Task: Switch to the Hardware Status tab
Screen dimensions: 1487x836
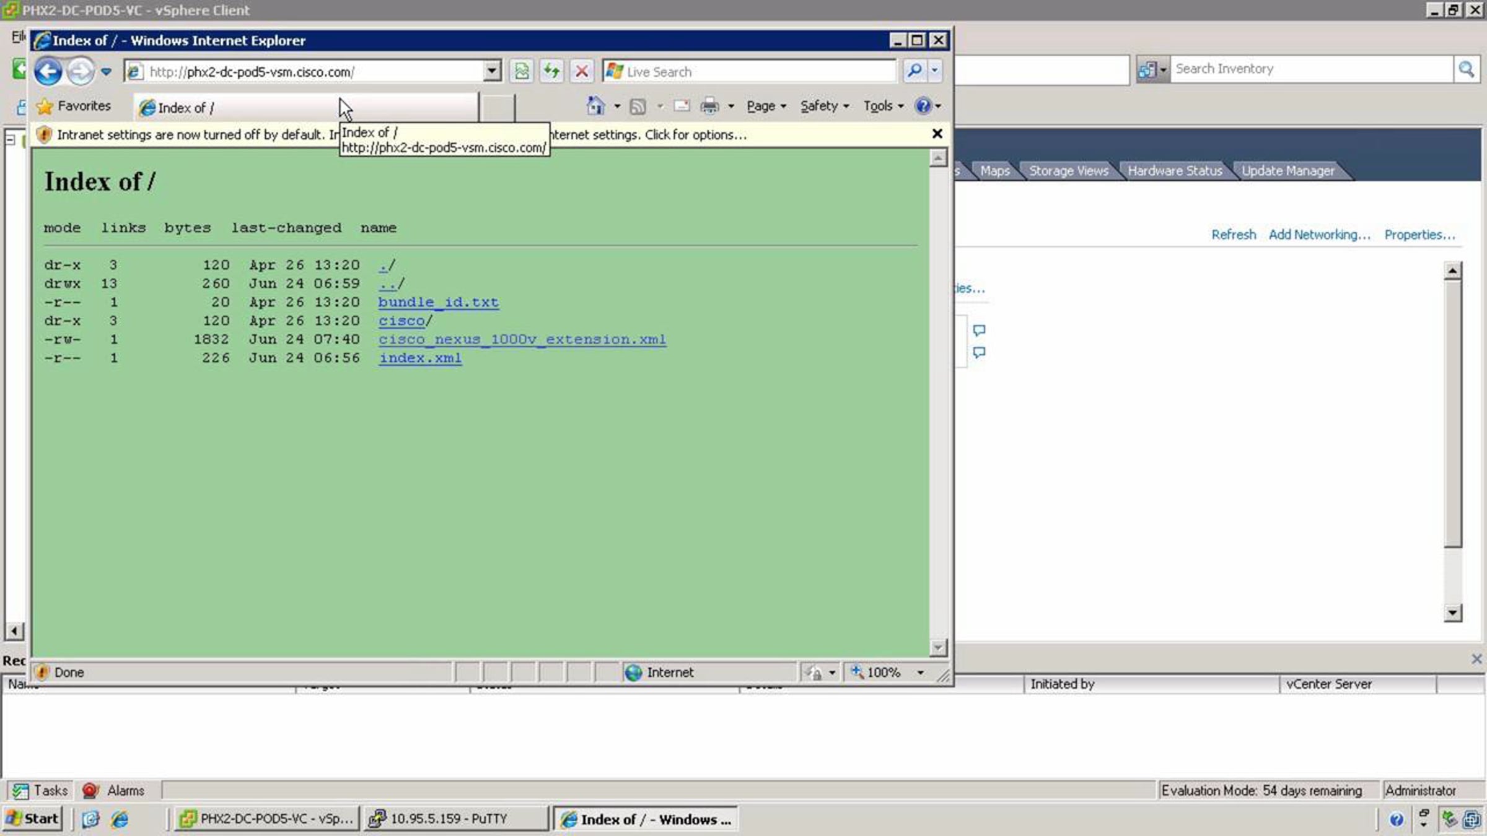Action: (x=1175, y=170)
